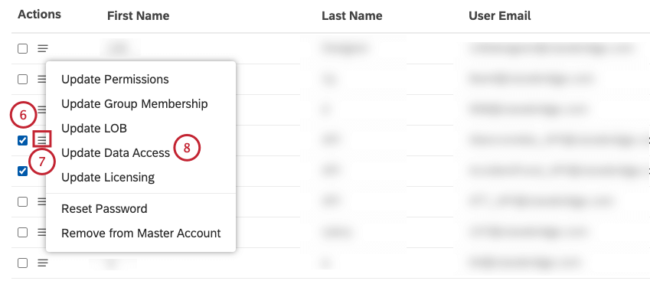Select Update Group Membership option
The height and width of the screenshot is (281, 650).
point(134,103)
